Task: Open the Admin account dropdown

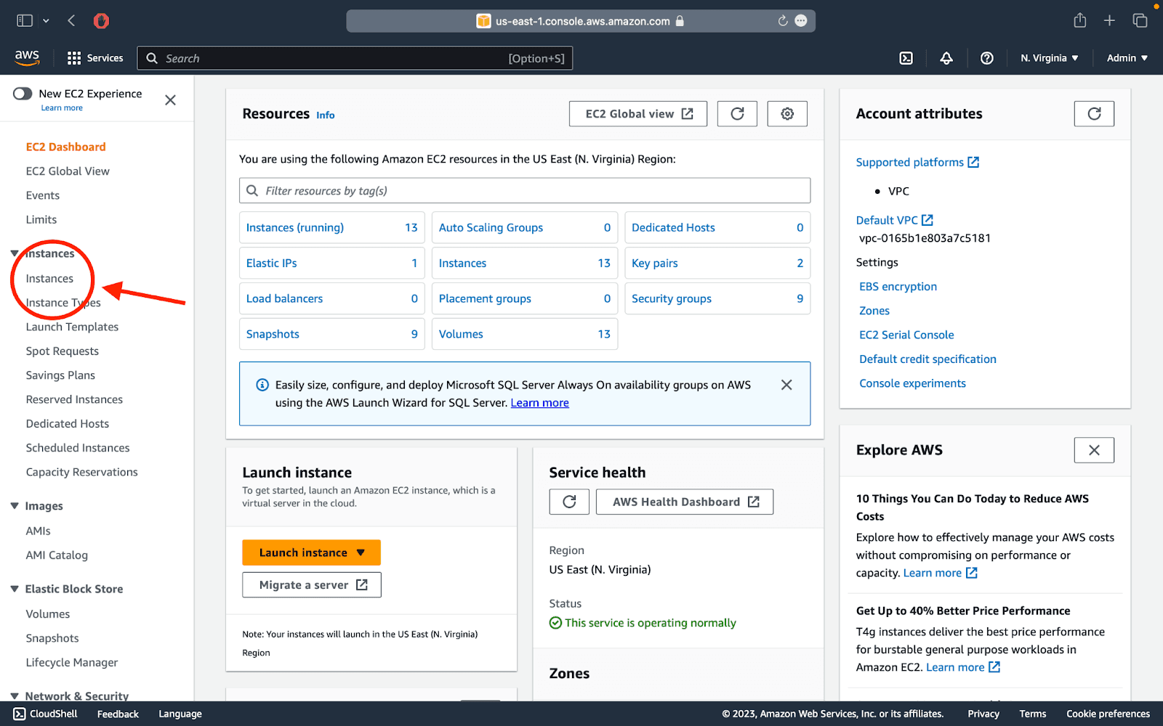Action: tap(1127, 58)
